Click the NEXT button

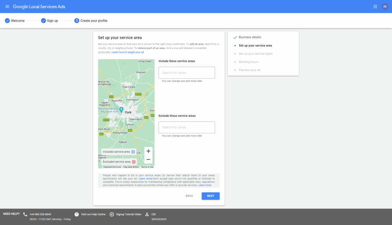click(211, 196)
